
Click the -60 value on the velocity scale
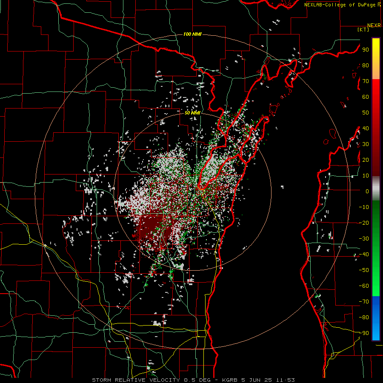coord(364,286)
